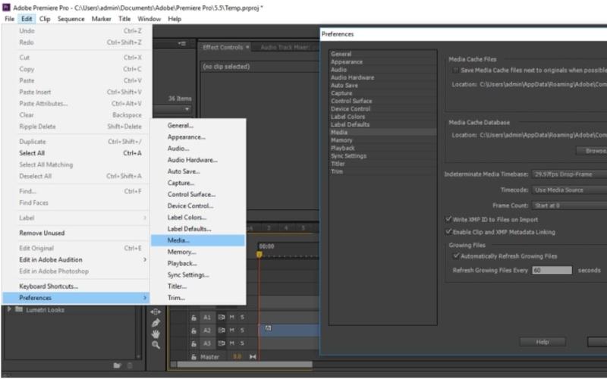Click the trash Clear icon in Project panel

(130, 365)
